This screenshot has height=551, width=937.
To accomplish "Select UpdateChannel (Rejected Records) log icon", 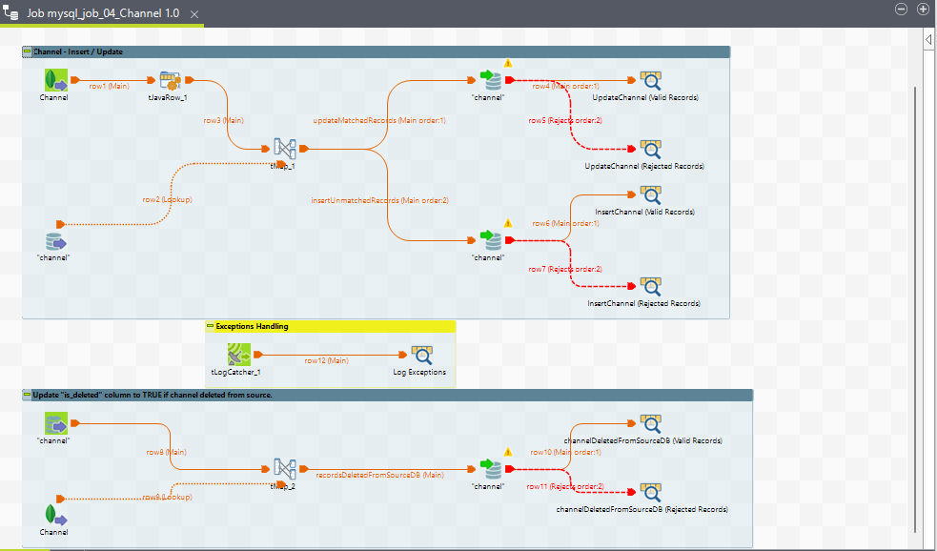I will (650, 149).
